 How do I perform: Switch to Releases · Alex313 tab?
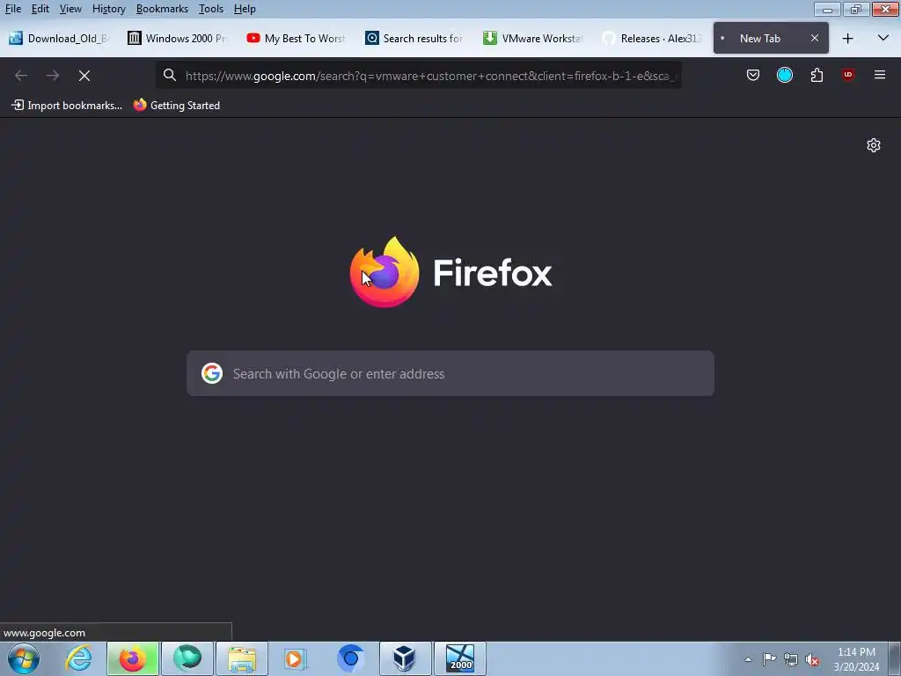tap(652, 39)
